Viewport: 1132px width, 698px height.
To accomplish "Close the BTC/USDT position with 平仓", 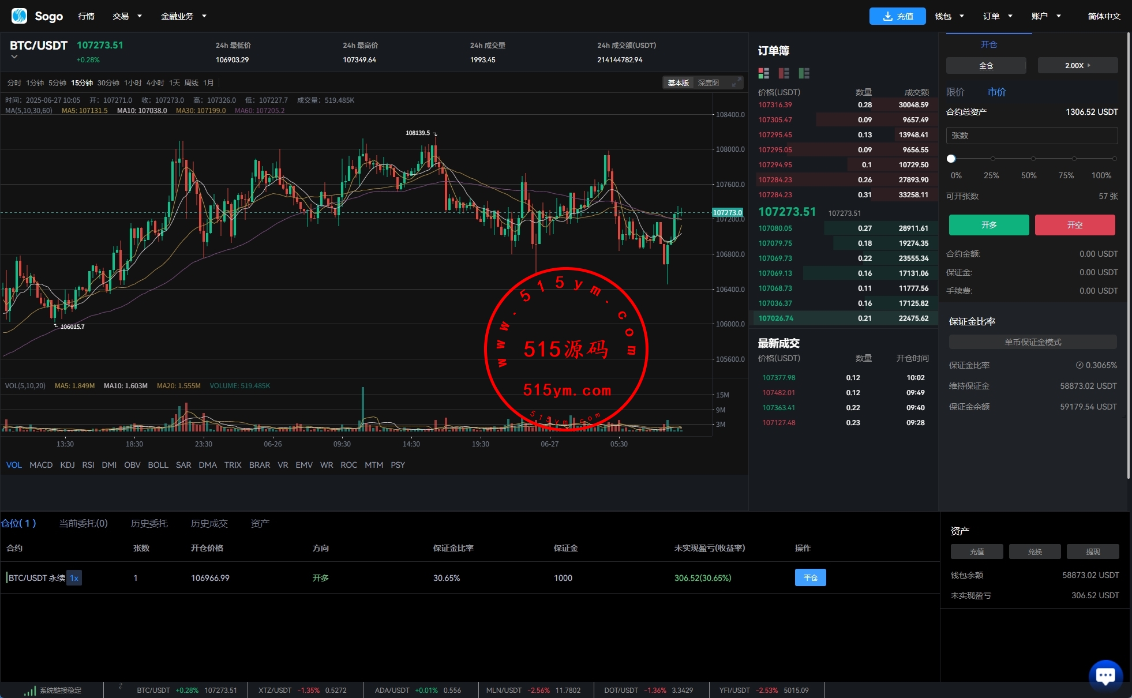I will pos(810,577).
